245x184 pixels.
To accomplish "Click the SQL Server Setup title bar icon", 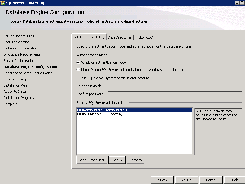I will [3, 3].
